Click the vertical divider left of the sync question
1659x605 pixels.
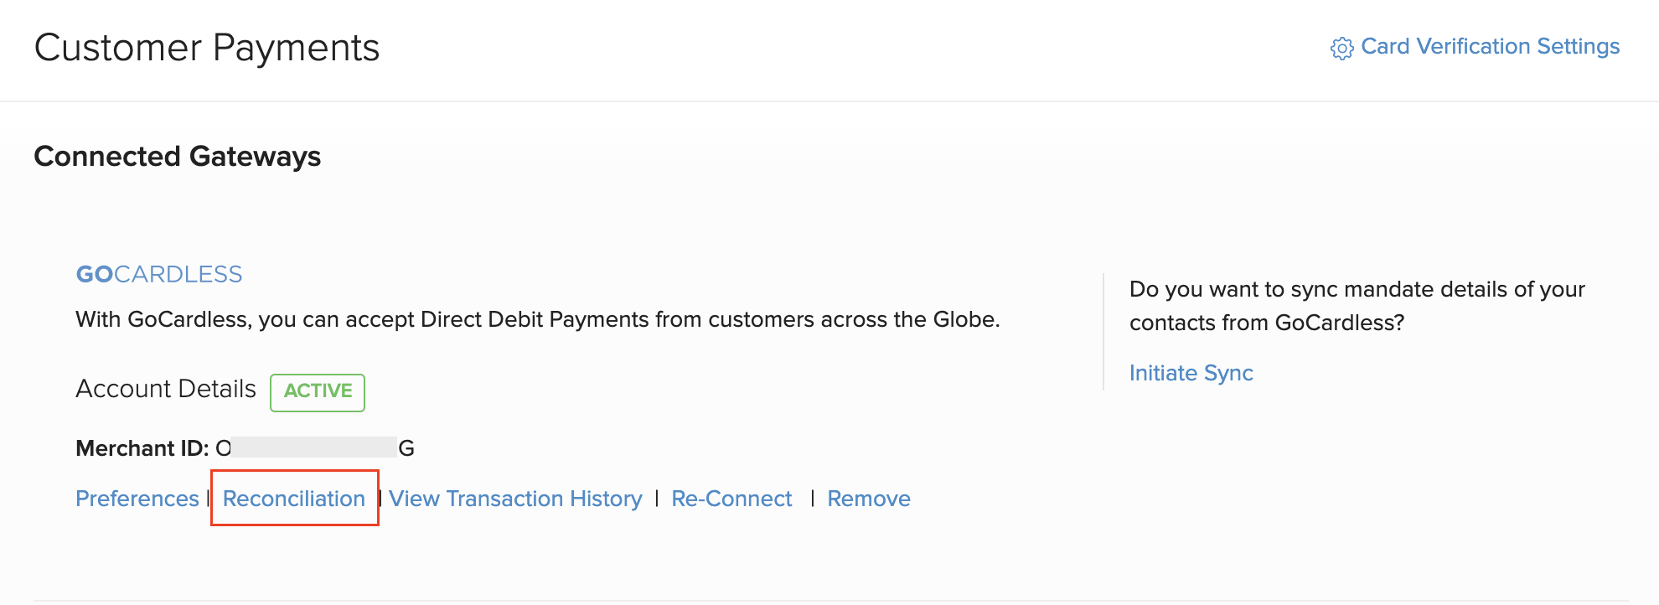click(1103, 332)
